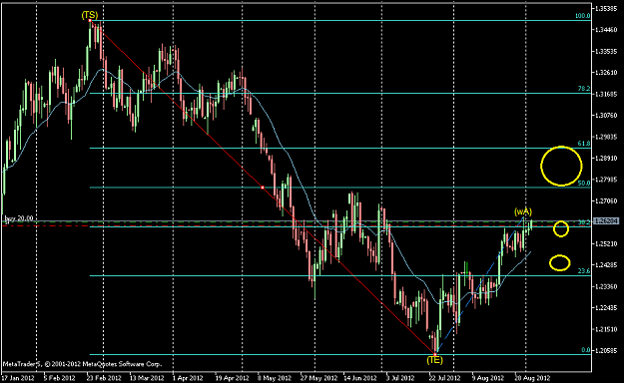Select the (TS) trend start label
Screen dimensions: 624x383
tap(90, 15)
